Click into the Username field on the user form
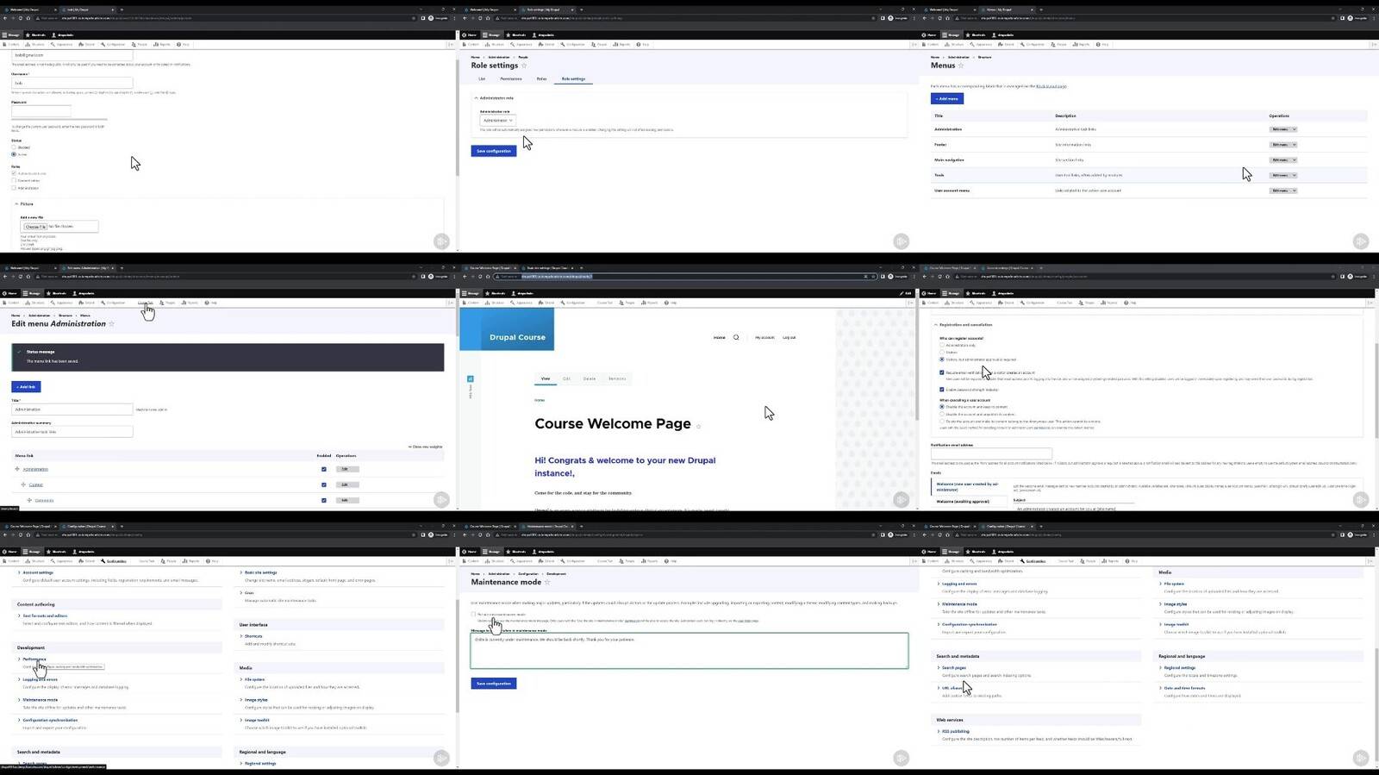Image resolution: width=1379 pixels, height=775 pixels. pyautogui.click(x=72, y=83)
